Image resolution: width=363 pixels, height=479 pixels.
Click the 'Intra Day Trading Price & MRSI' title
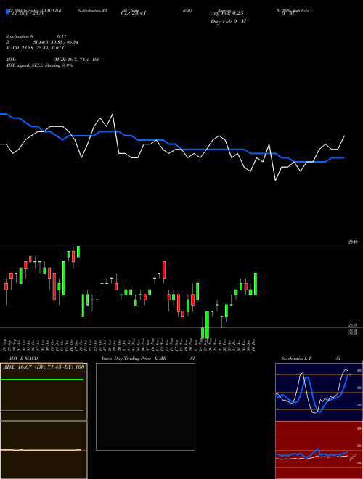point(148,359)
